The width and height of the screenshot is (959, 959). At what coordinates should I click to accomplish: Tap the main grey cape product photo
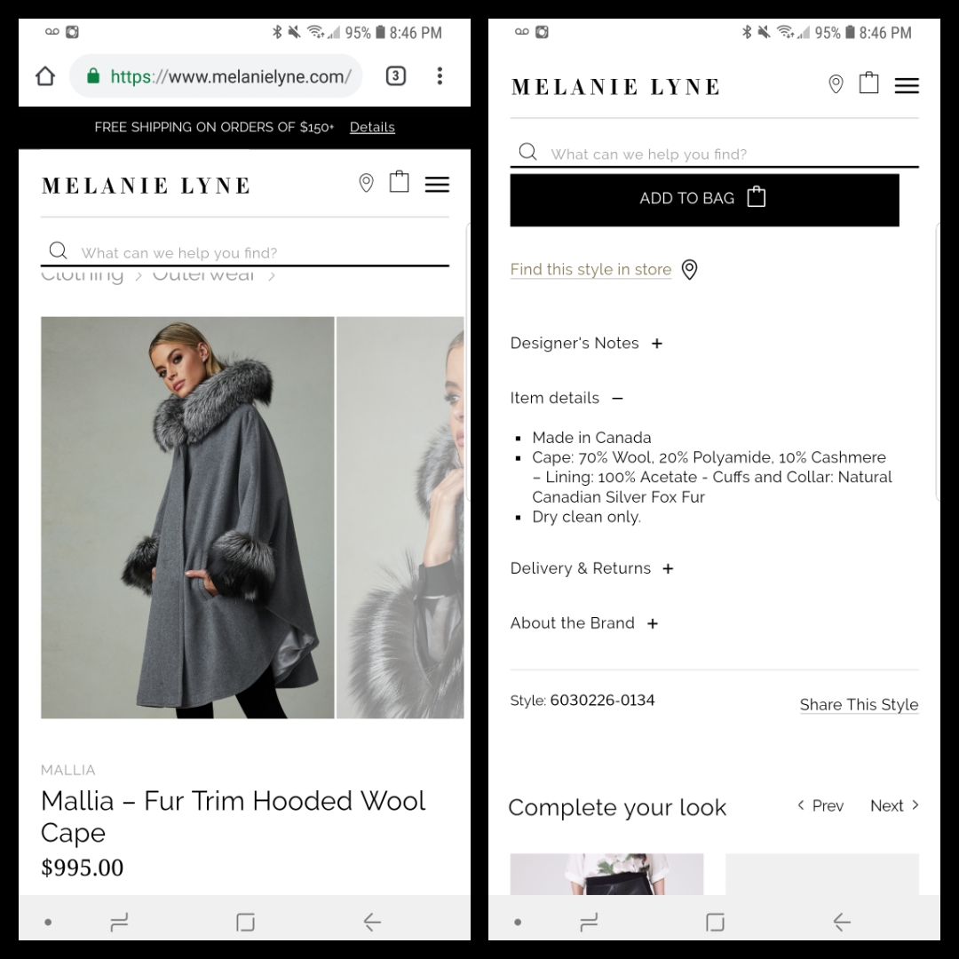[x=187, y=517]
